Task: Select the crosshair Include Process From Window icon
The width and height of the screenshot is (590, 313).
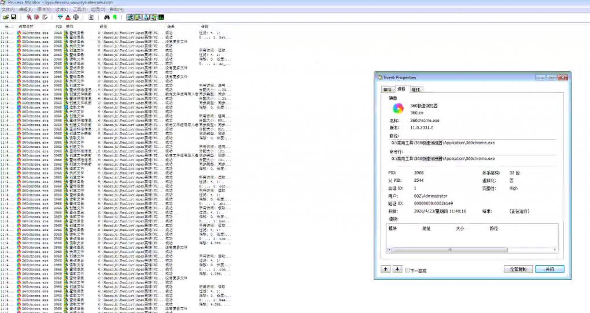Action: [76, 17]
